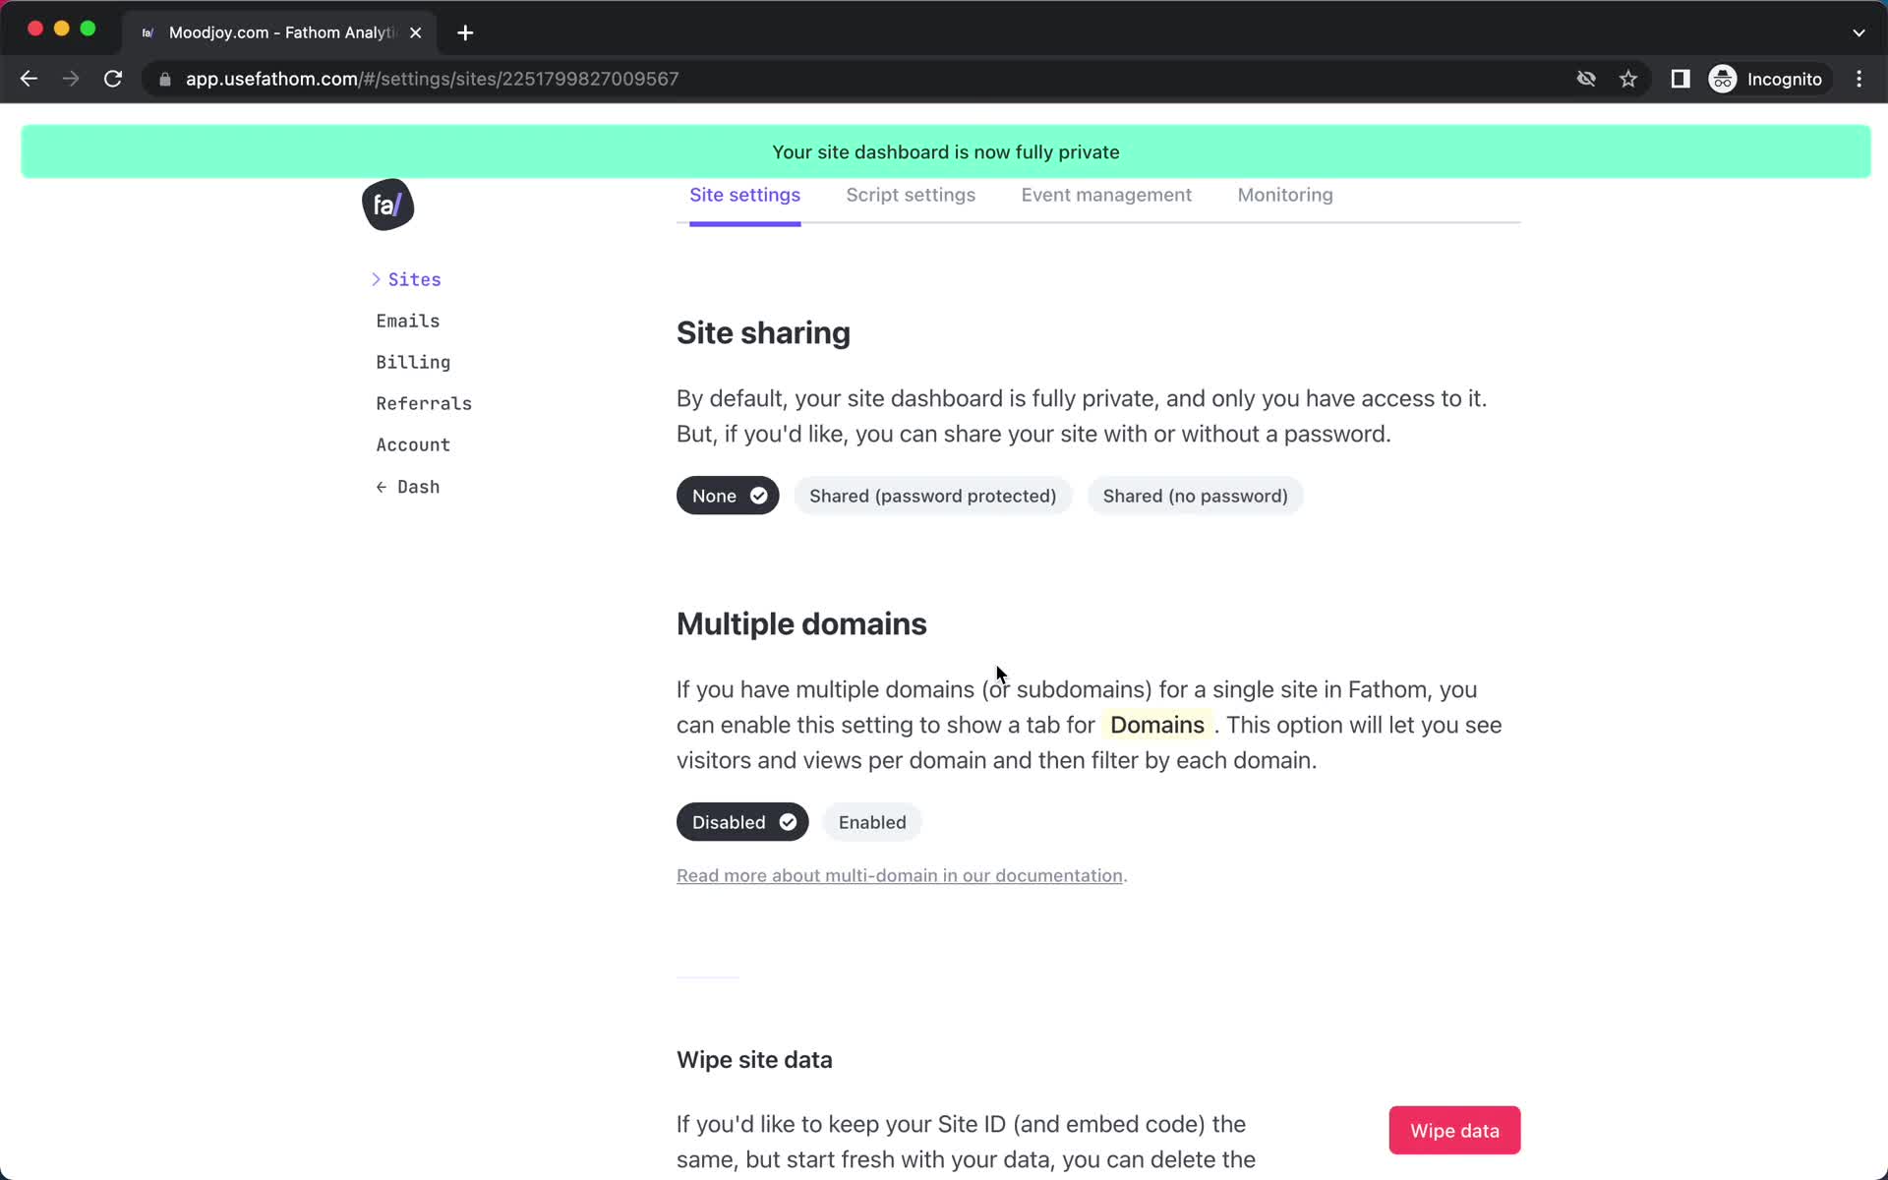Click Wipe data button

[1454, 1130]
